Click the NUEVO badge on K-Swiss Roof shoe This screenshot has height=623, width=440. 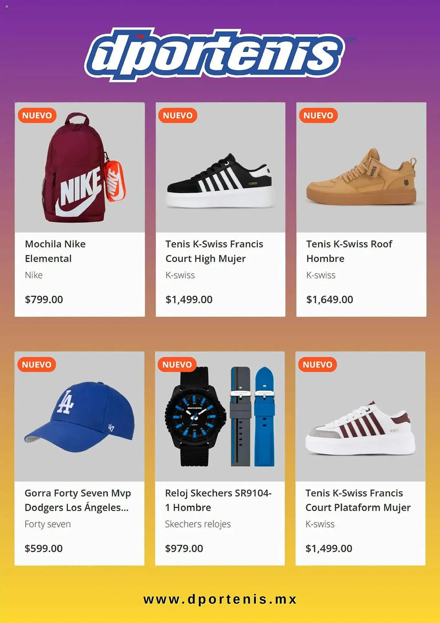pyautogui.click(x=318, y=116)
